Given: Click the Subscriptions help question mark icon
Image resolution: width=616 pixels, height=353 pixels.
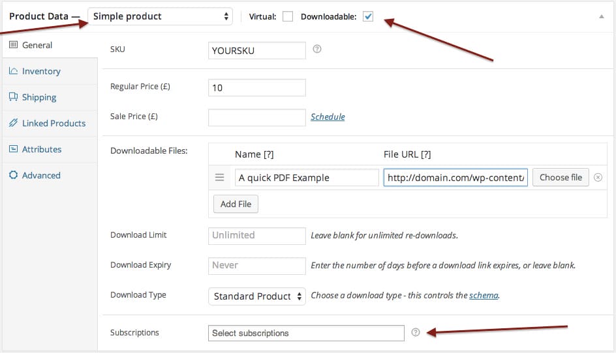Looking at the screenshot, I should (x=416, y=333).
